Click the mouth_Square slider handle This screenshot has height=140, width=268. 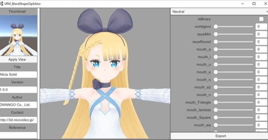point(216,118)
